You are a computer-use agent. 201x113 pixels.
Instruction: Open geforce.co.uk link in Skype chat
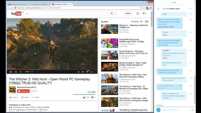click(174, 96)
